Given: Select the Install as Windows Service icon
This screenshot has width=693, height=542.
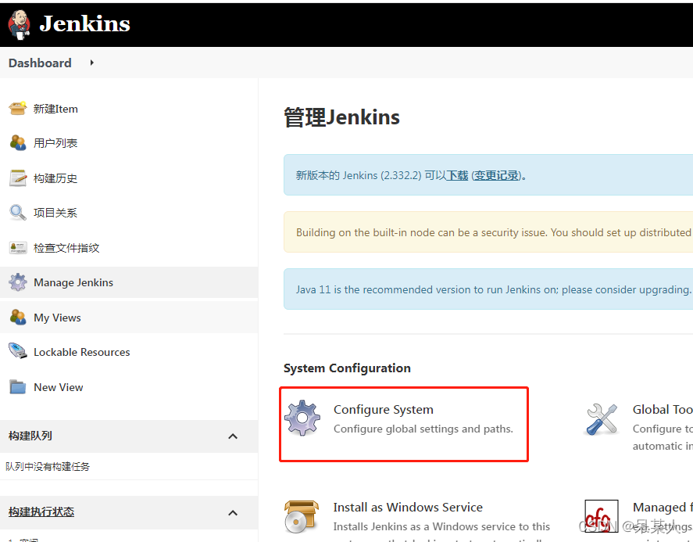Looking at the screenshot, I should [302, 516].
